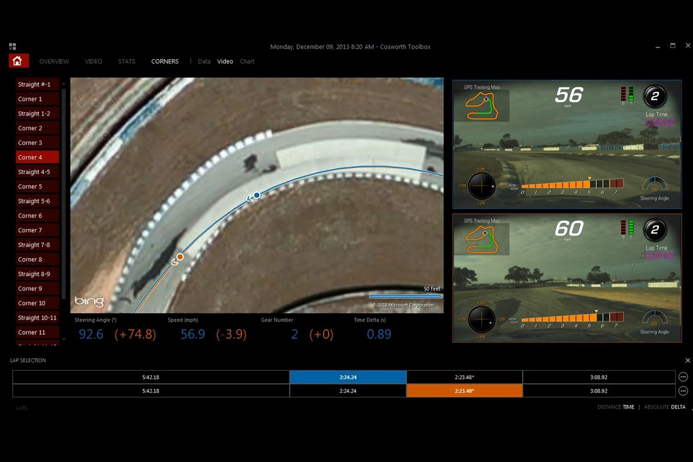Pick the orange 2:23.48* lap cell
Screen dimensions: 693x462
click(464, 391)
